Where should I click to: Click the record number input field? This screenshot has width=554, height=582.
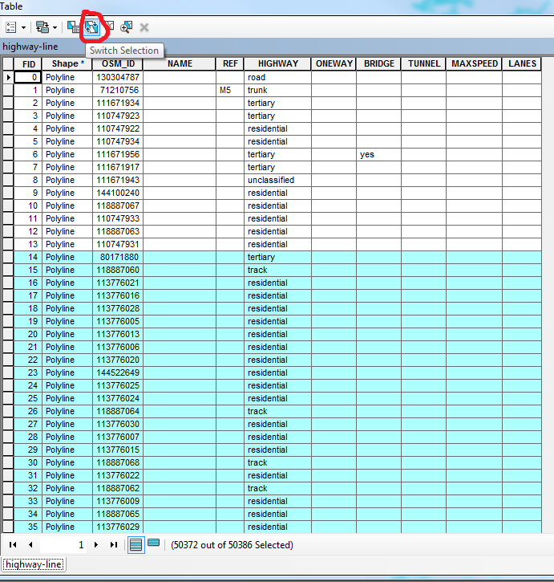pyautogui.click(x=63, y=544)
